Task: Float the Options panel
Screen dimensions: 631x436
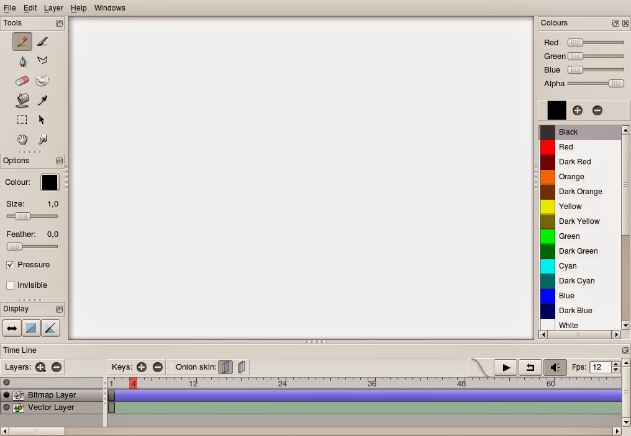Action: [x=59, y=161]
